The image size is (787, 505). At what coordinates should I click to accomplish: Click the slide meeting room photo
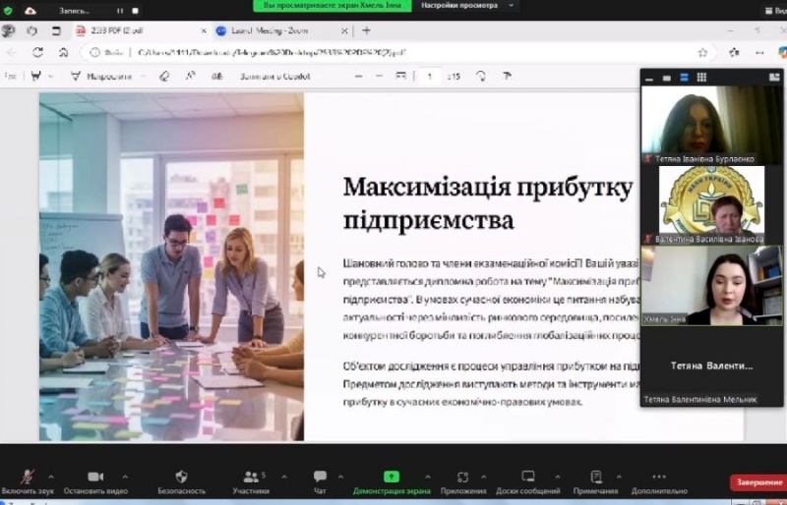171,266
